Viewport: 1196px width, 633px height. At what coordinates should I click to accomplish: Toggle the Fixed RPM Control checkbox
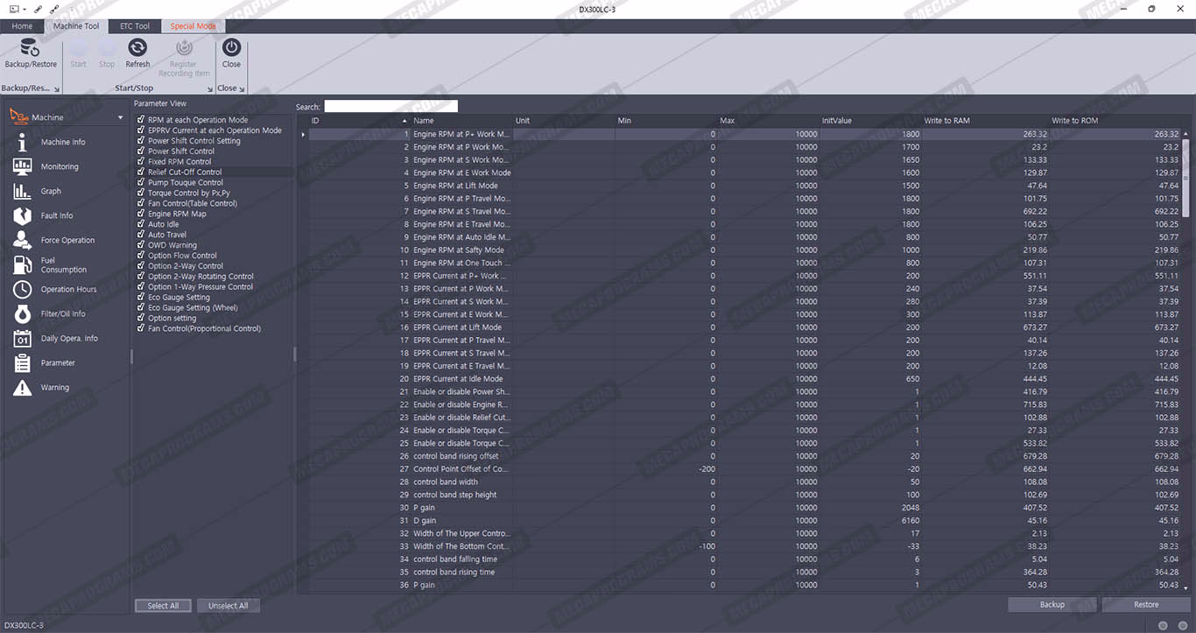click(141, 161)
